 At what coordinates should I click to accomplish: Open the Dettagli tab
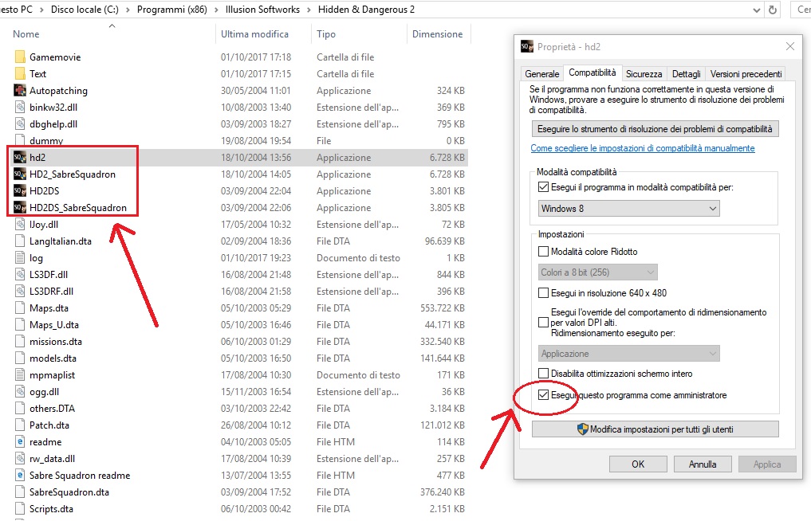coord(686,73)
